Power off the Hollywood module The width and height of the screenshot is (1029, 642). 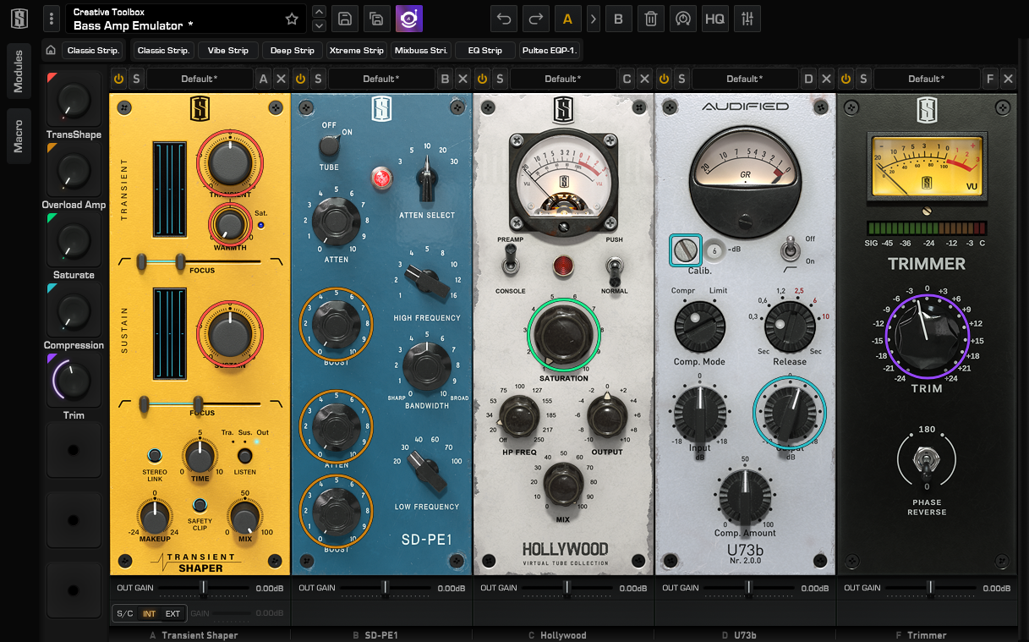pos(482,78)
